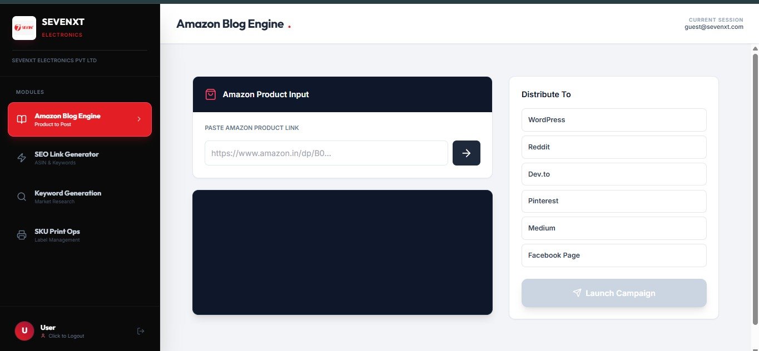The height and width of the screenshot is (351, 759).
Task: Click the Amazon Blog Engine page title
Action: point(230,24)
